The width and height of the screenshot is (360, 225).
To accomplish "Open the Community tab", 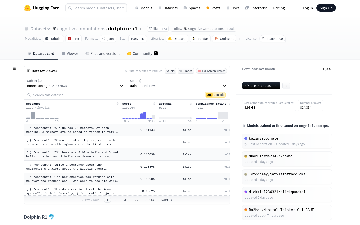I will click(142, 54).
